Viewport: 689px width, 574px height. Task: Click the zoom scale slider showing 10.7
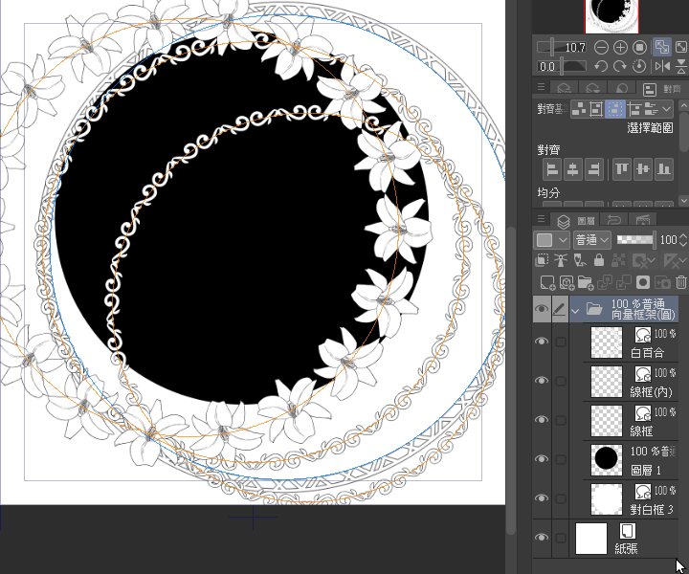coord(562,47)
